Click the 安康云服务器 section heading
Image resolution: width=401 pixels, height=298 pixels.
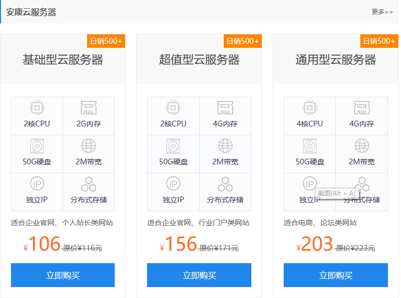(x=31, y=12)
